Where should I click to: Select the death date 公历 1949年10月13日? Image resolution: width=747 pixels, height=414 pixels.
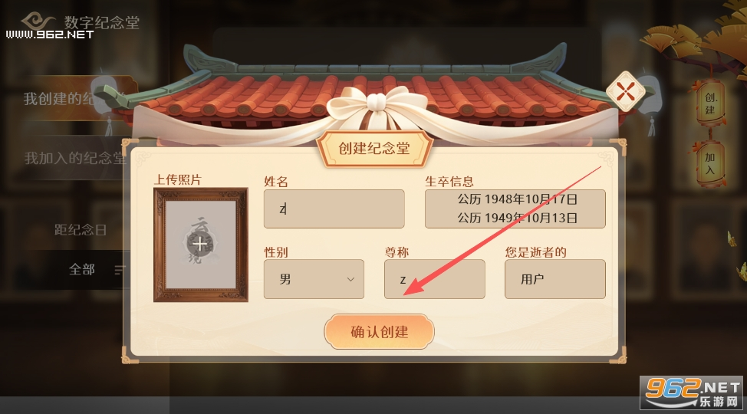(x=518, y=219)
